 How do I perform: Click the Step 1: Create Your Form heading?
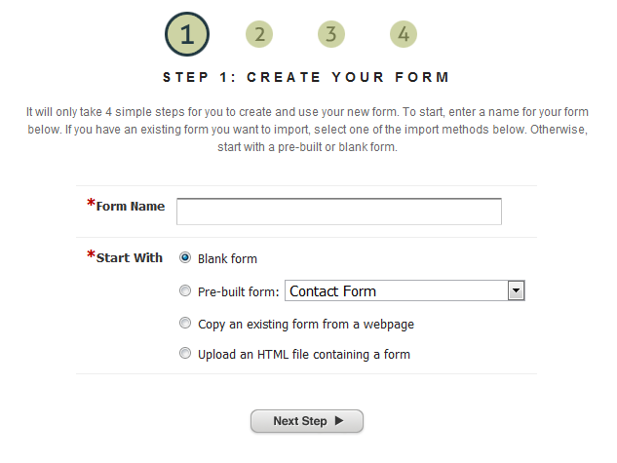click(306, 77)
